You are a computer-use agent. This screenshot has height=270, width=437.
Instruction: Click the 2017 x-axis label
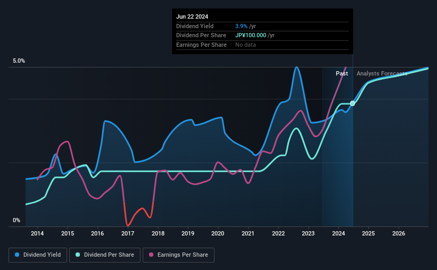pos(128,233)
